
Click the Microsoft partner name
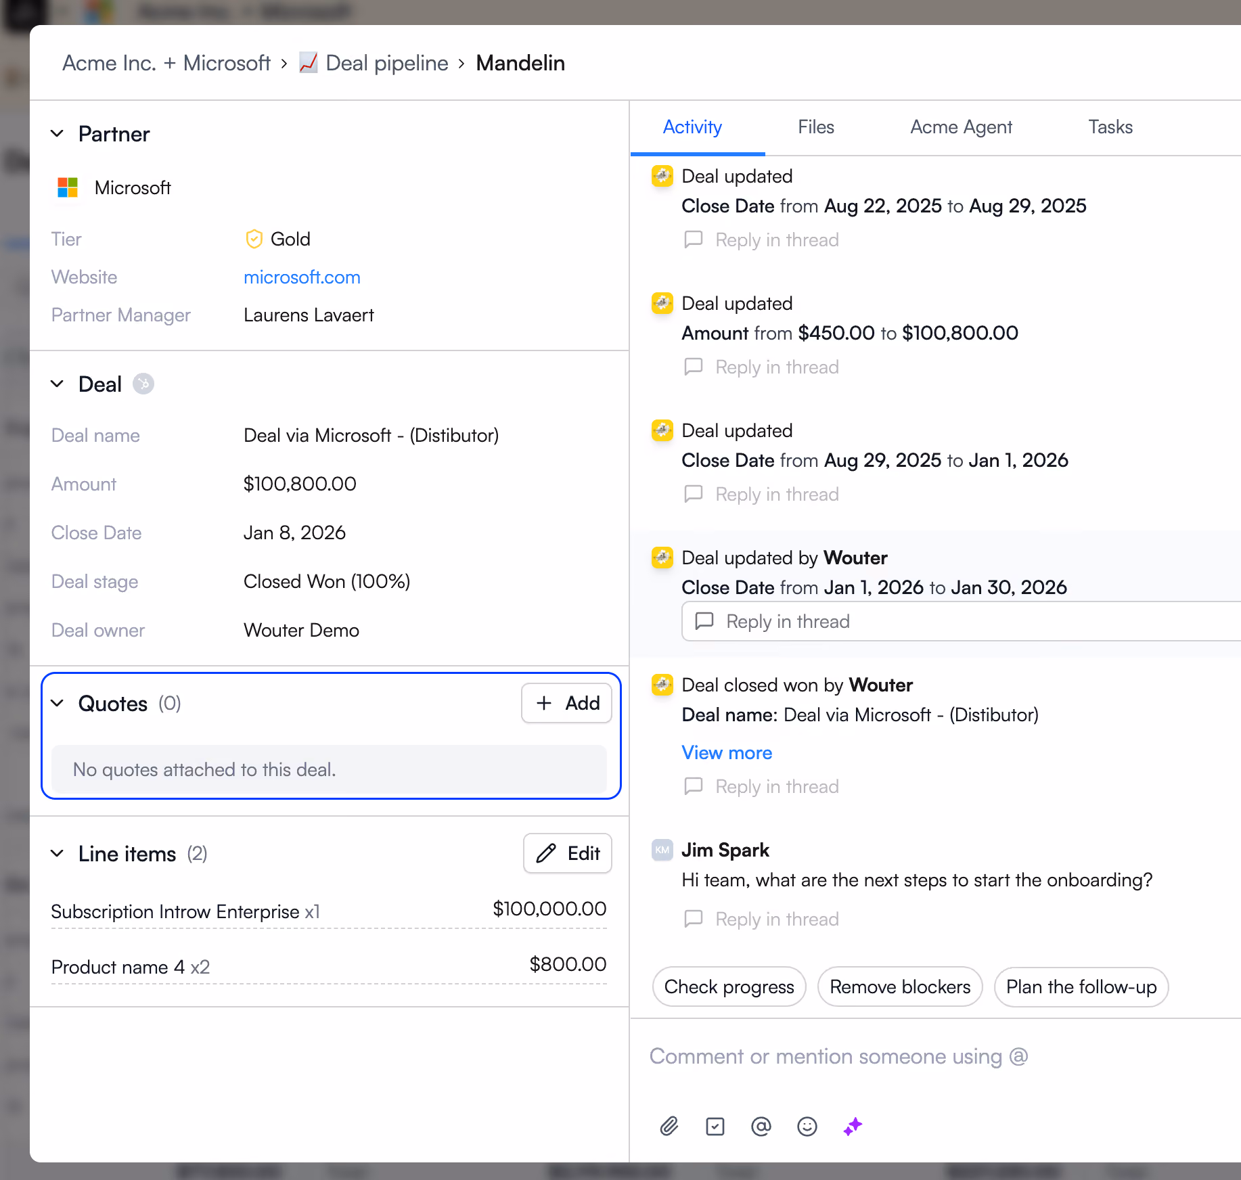coord(133,187)
